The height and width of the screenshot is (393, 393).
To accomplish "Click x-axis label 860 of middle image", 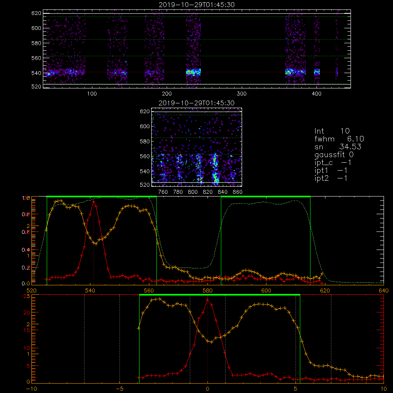I will tap(238, 192).
